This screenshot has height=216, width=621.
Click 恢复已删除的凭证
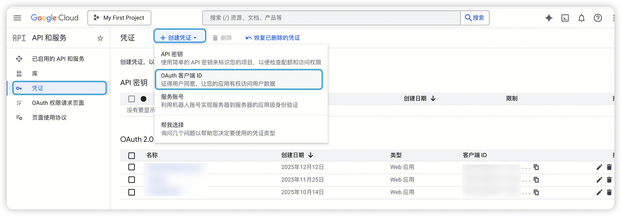click(273, 38)
